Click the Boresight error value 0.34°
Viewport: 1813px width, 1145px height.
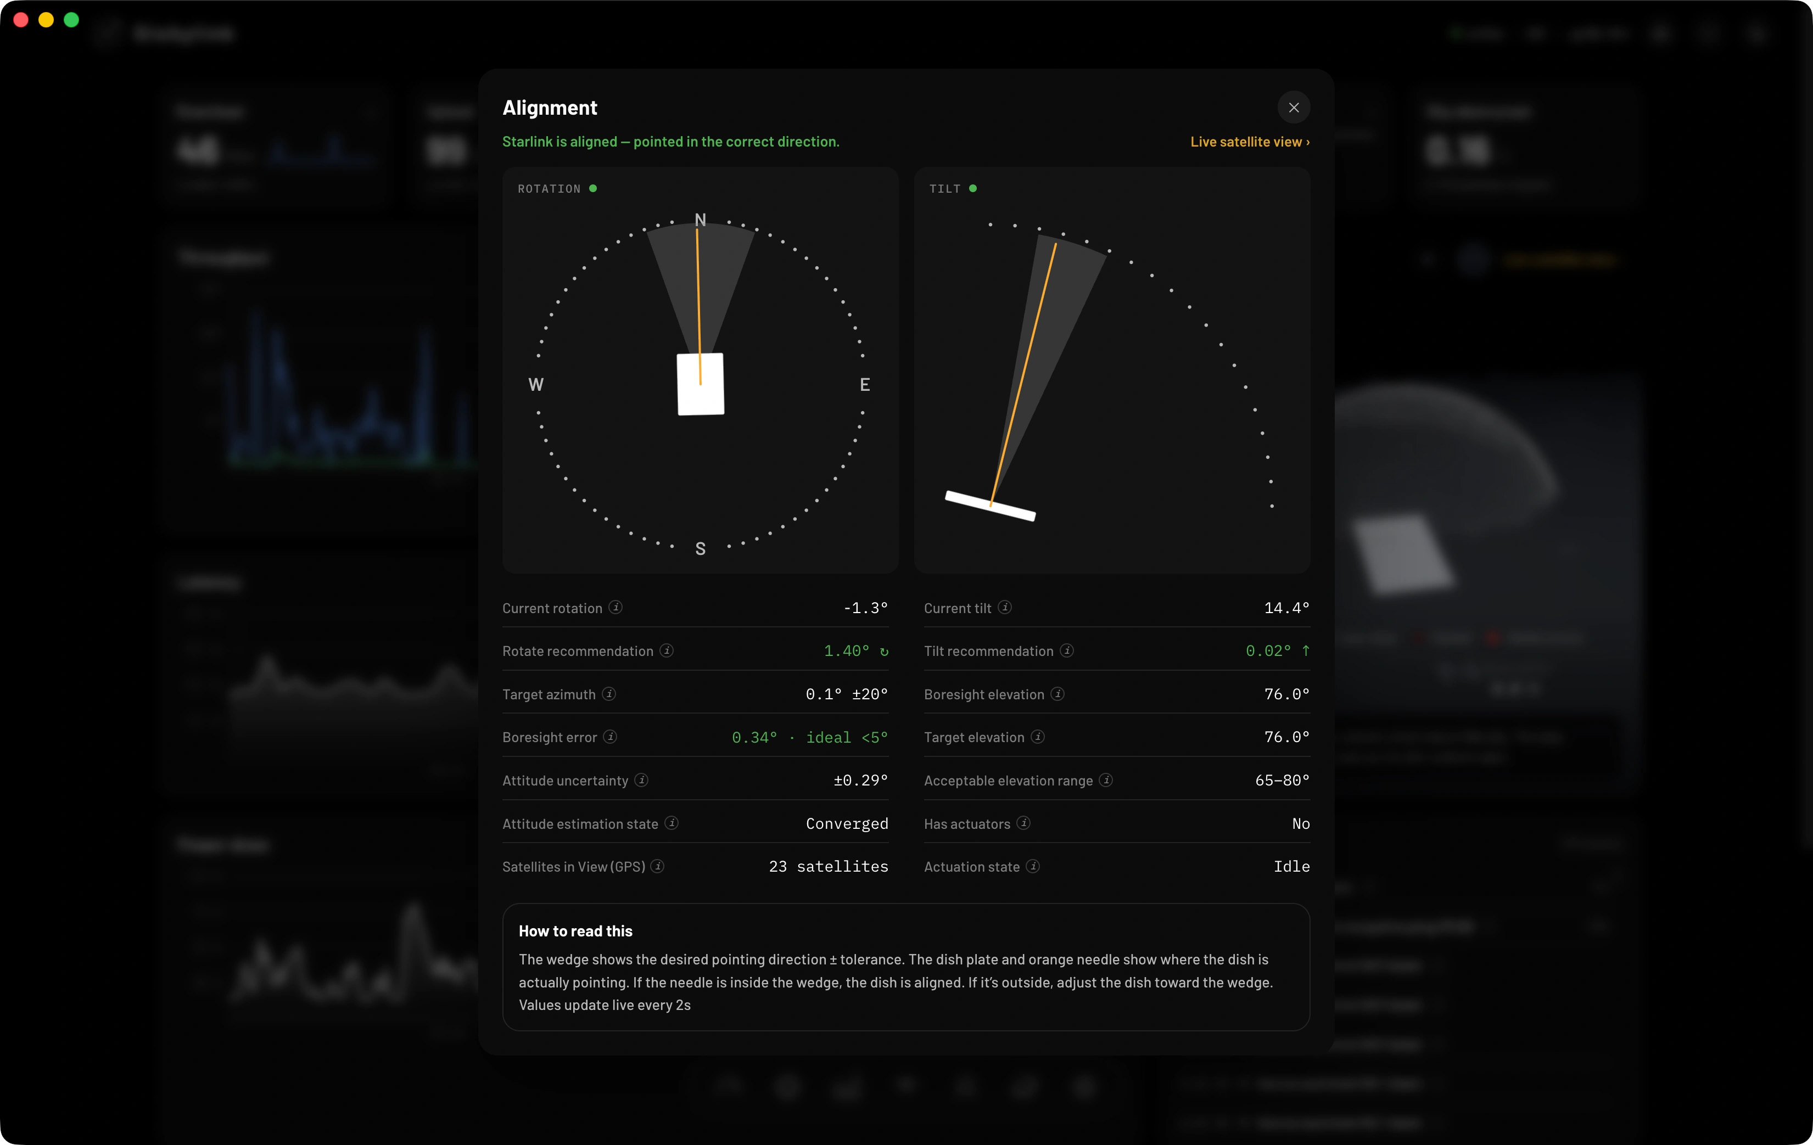coord(754,737)
